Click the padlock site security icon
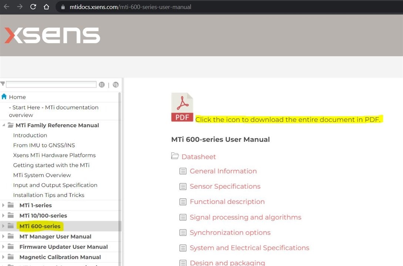 pos(63,7)
